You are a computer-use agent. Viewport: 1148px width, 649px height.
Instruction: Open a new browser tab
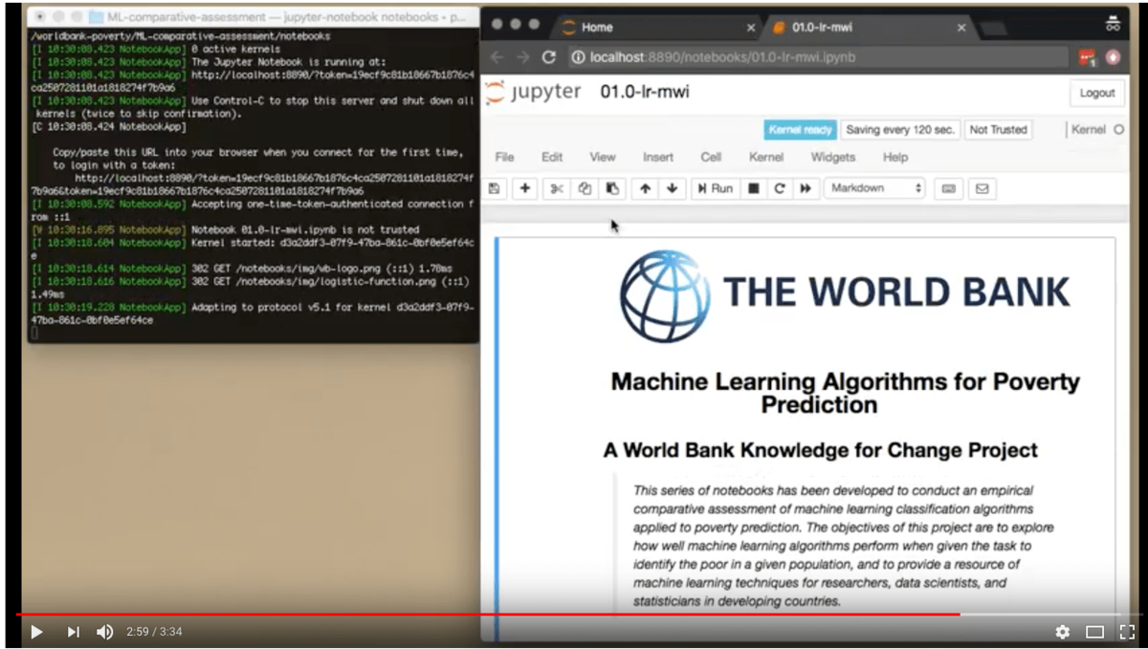click(x=993, y=29)
